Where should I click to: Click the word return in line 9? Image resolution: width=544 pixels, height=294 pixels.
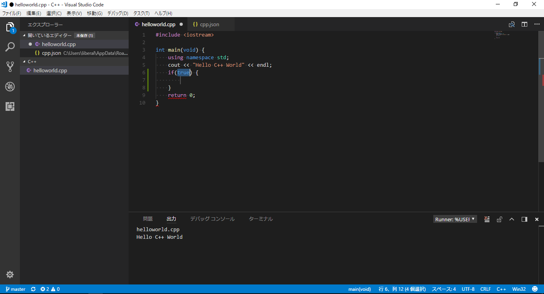(177, 95)
